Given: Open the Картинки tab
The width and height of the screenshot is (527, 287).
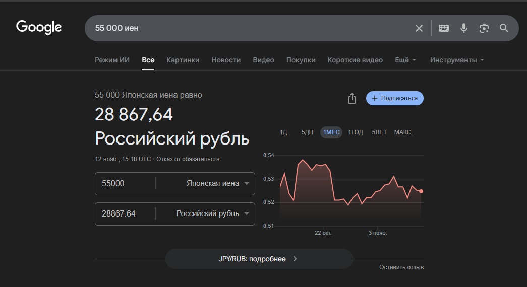Looking at the screenshot, I should tap(183, 60).
